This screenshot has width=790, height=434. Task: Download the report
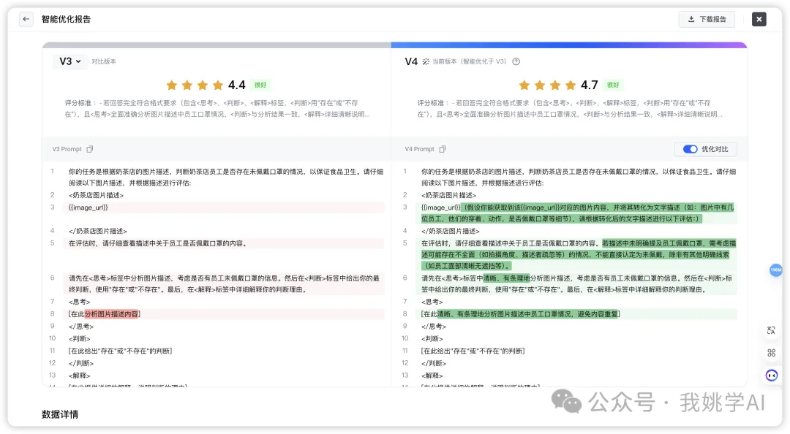pos(707,19)
